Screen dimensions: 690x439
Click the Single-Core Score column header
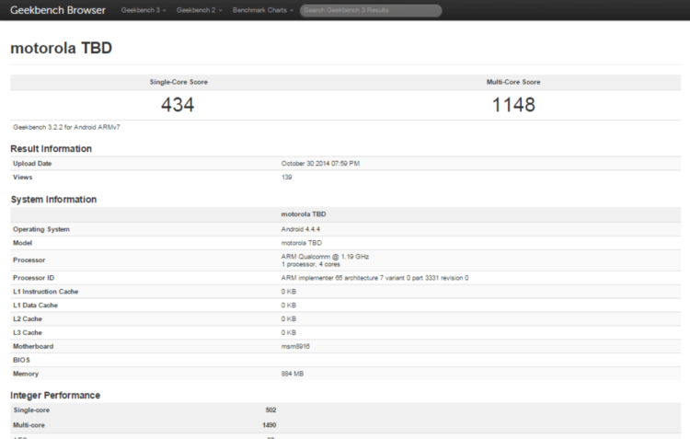coord(178,82)
